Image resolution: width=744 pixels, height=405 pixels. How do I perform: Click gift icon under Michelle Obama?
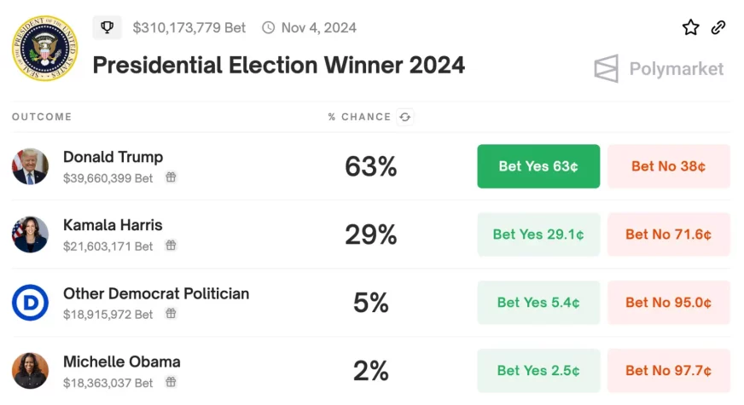(x=171, y=382)
